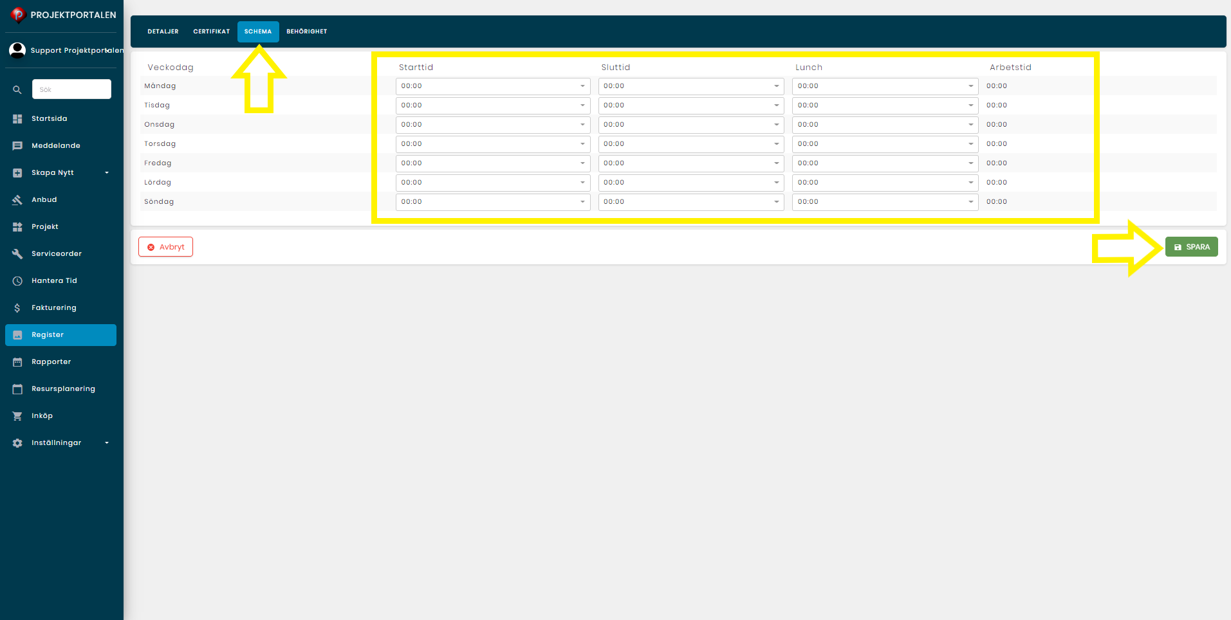Click the Anbud gavel icon
Viewport: 1231px width, 620px height.
[x=17, y=200]
